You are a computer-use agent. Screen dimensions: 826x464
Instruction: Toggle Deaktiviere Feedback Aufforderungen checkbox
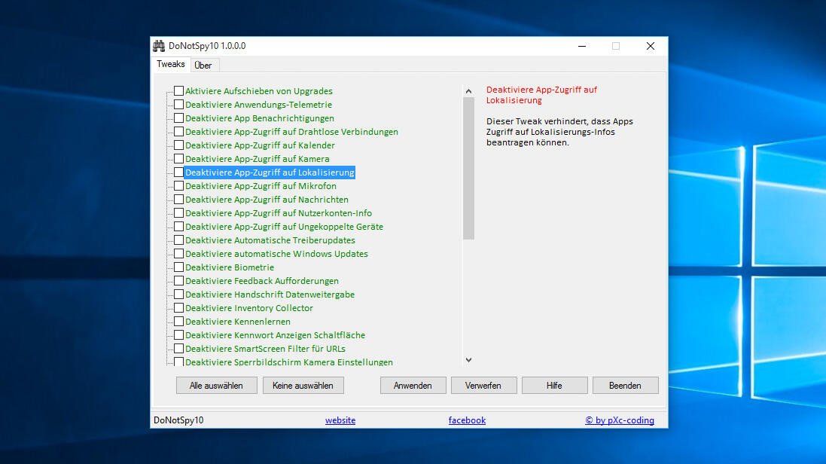coord(179,281)
